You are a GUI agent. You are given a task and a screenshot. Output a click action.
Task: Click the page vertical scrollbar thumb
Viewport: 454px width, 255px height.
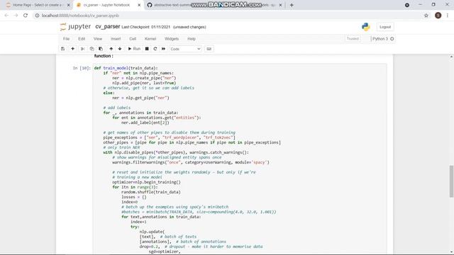[451, 181]
